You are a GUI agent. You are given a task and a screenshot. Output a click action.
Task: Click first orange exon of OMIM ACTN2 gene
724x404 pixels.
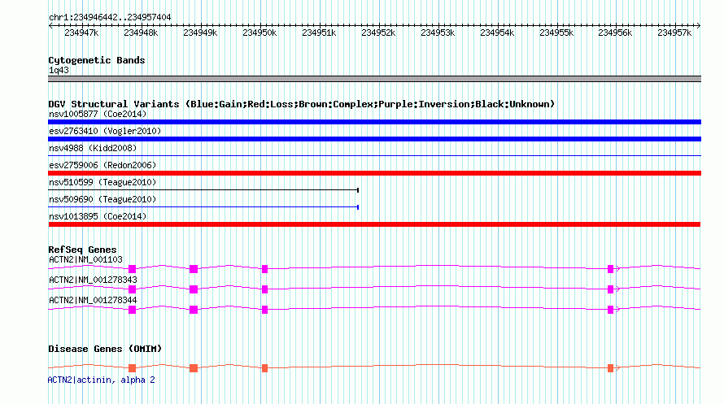(x=132, y=368)
